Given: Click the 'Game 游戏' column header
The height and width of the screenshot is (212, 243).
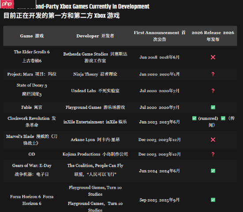Looking at the screenshot, I should pyautogui.click(x=32, y=36).
